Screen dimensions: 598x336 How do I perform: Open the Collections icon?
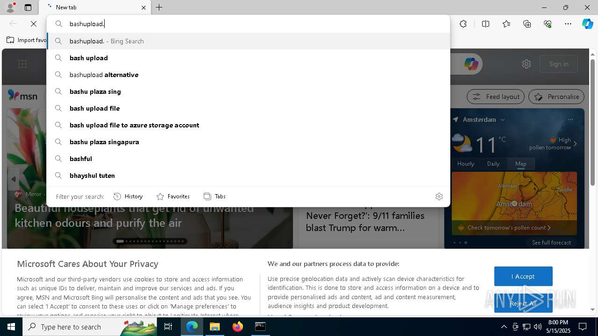[x=527, y=24]
